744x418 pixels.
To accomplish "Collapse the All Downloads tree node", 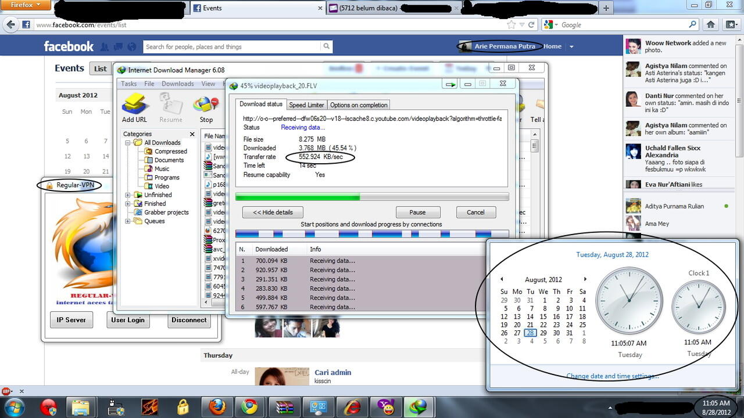I will coord(127,143).
